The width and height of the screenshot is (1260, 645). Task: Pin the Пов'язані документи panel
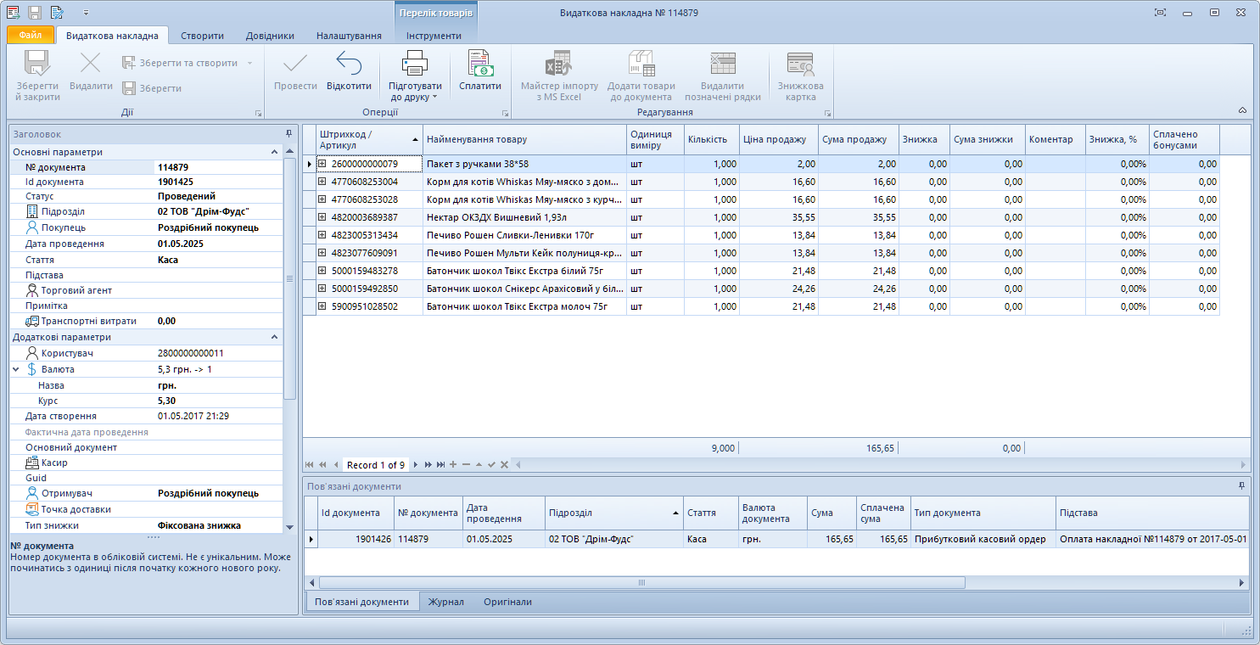(x=1241, y=485)
